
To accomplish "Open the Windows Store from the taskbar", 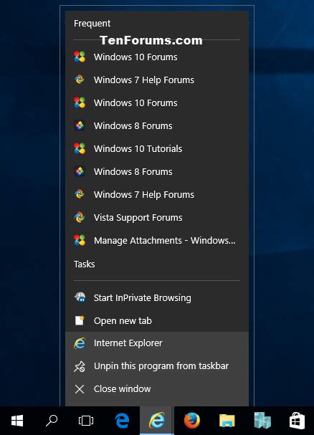I will pos(297,421).
